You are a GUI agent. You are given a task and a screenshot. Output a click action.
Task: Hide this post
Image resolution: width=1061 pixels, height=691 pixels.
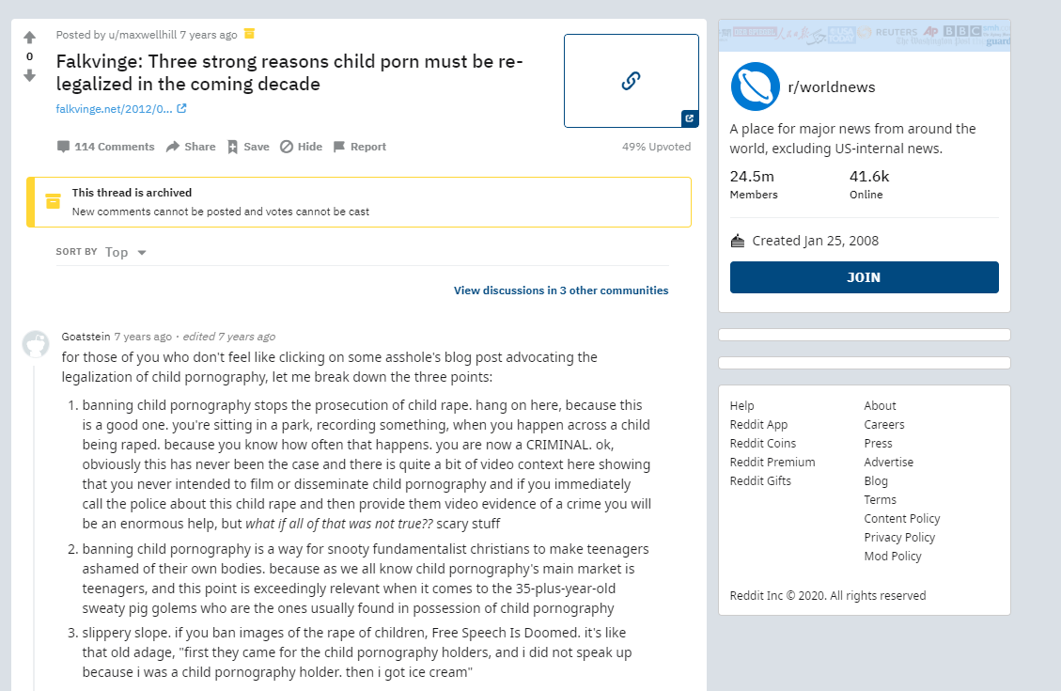(x=301, y=147)
